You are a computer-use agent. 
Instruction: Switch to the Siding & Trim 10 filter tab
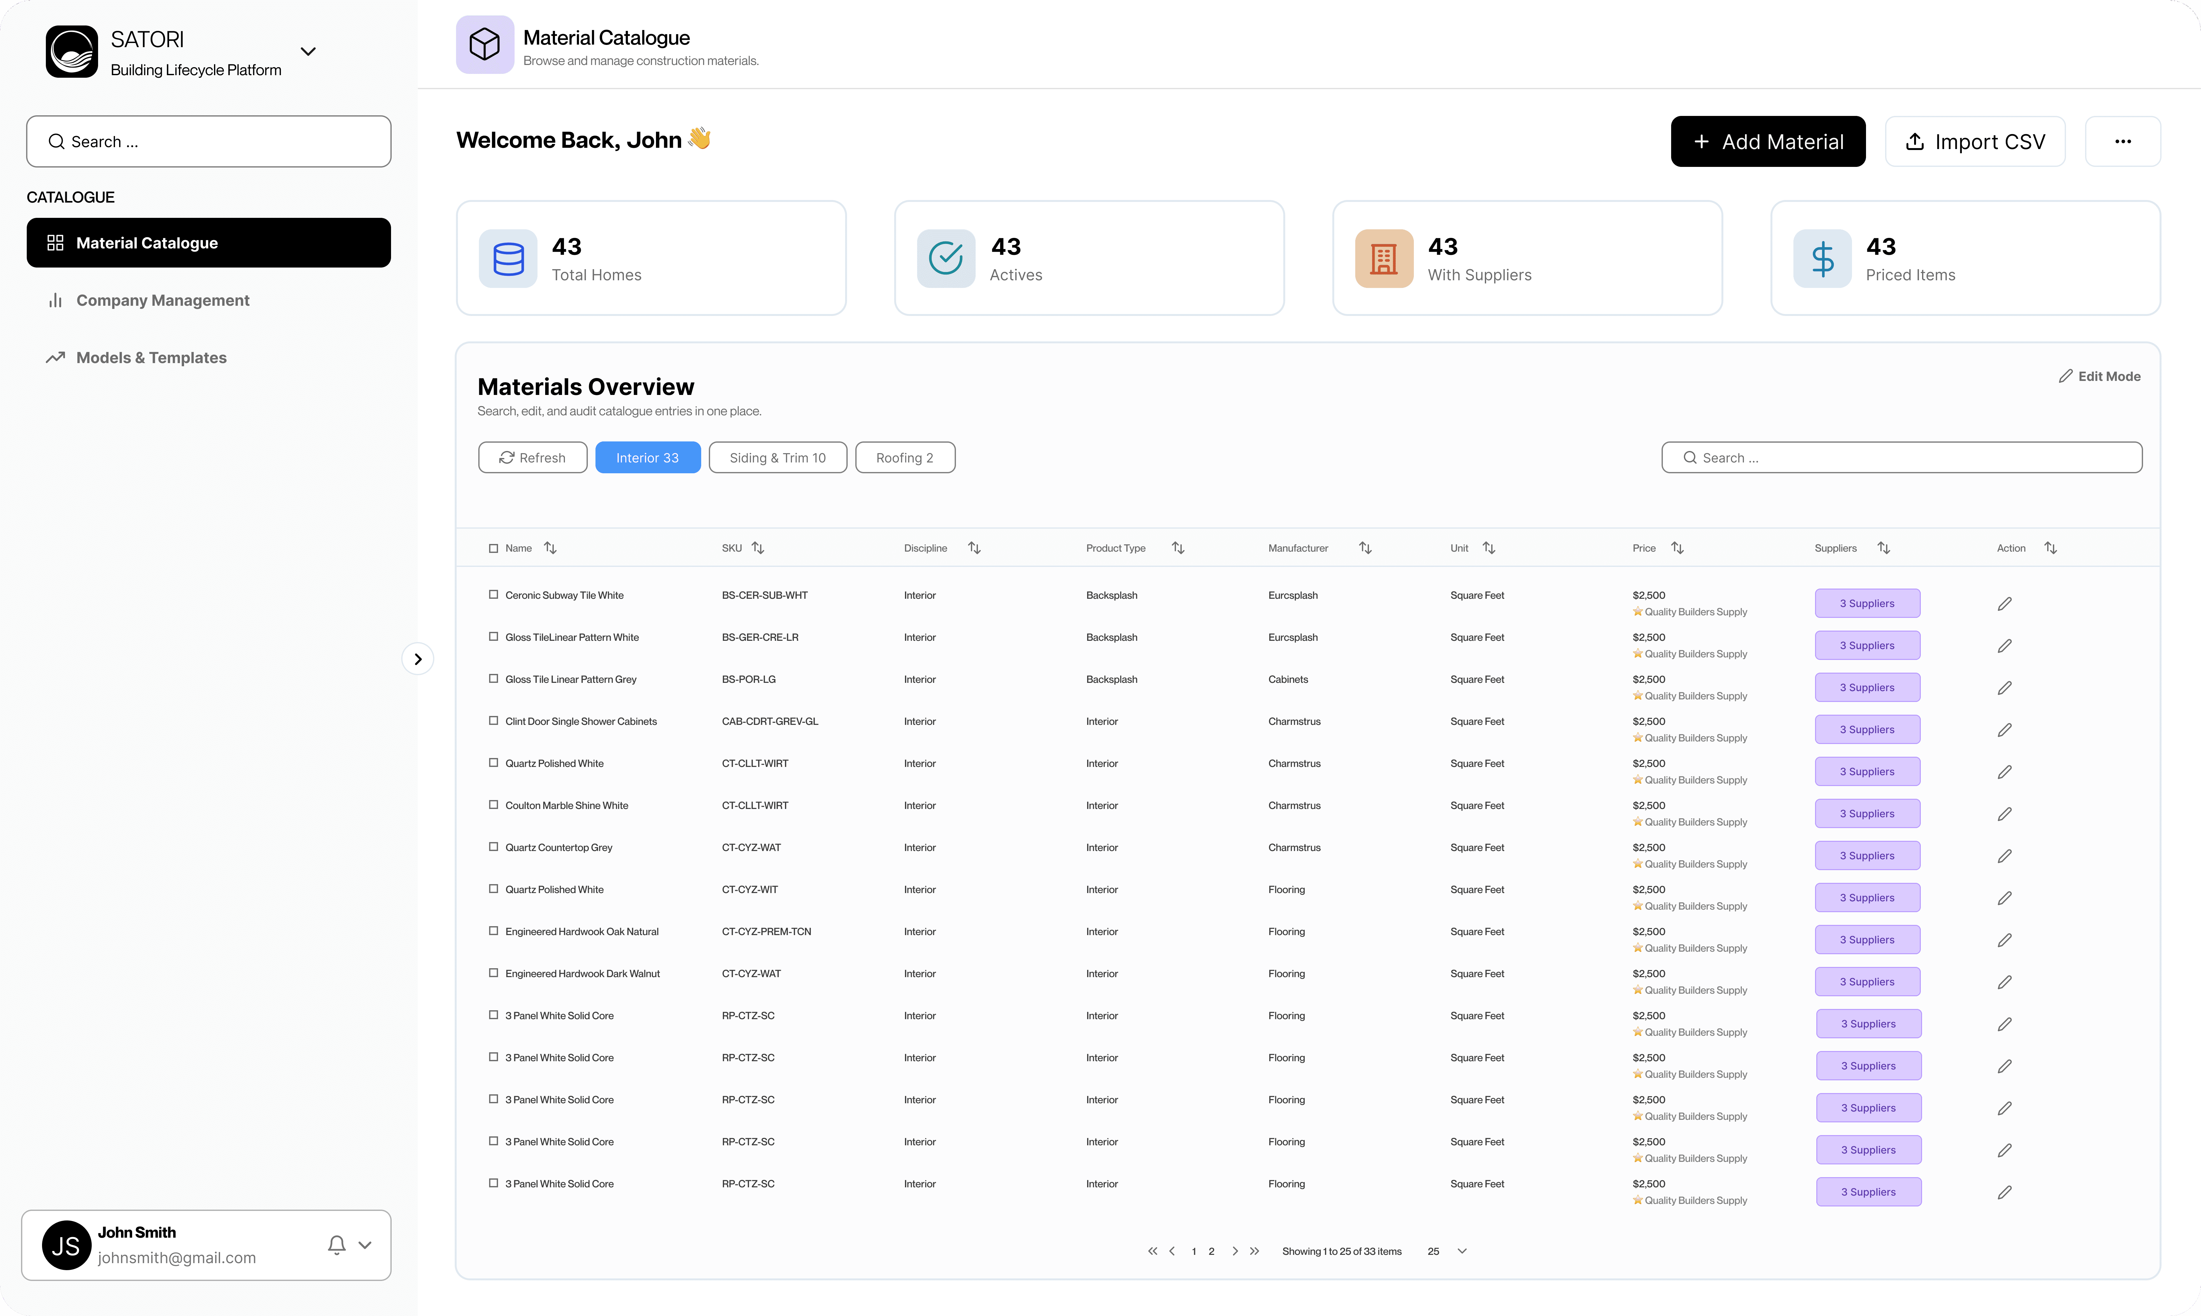click(x=777, y=458)
